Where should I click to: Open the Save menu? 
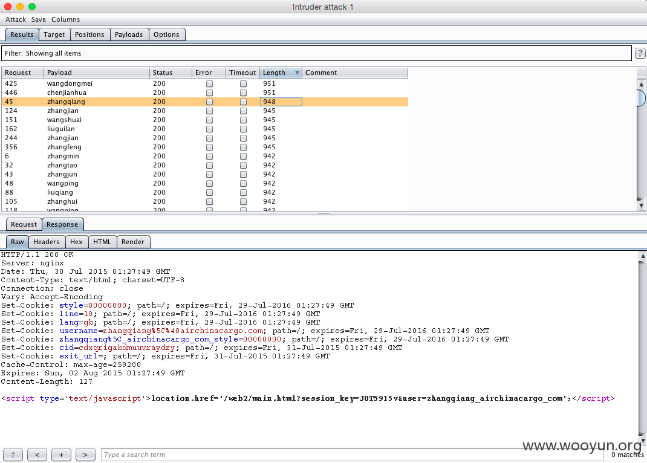click(38, 19)
